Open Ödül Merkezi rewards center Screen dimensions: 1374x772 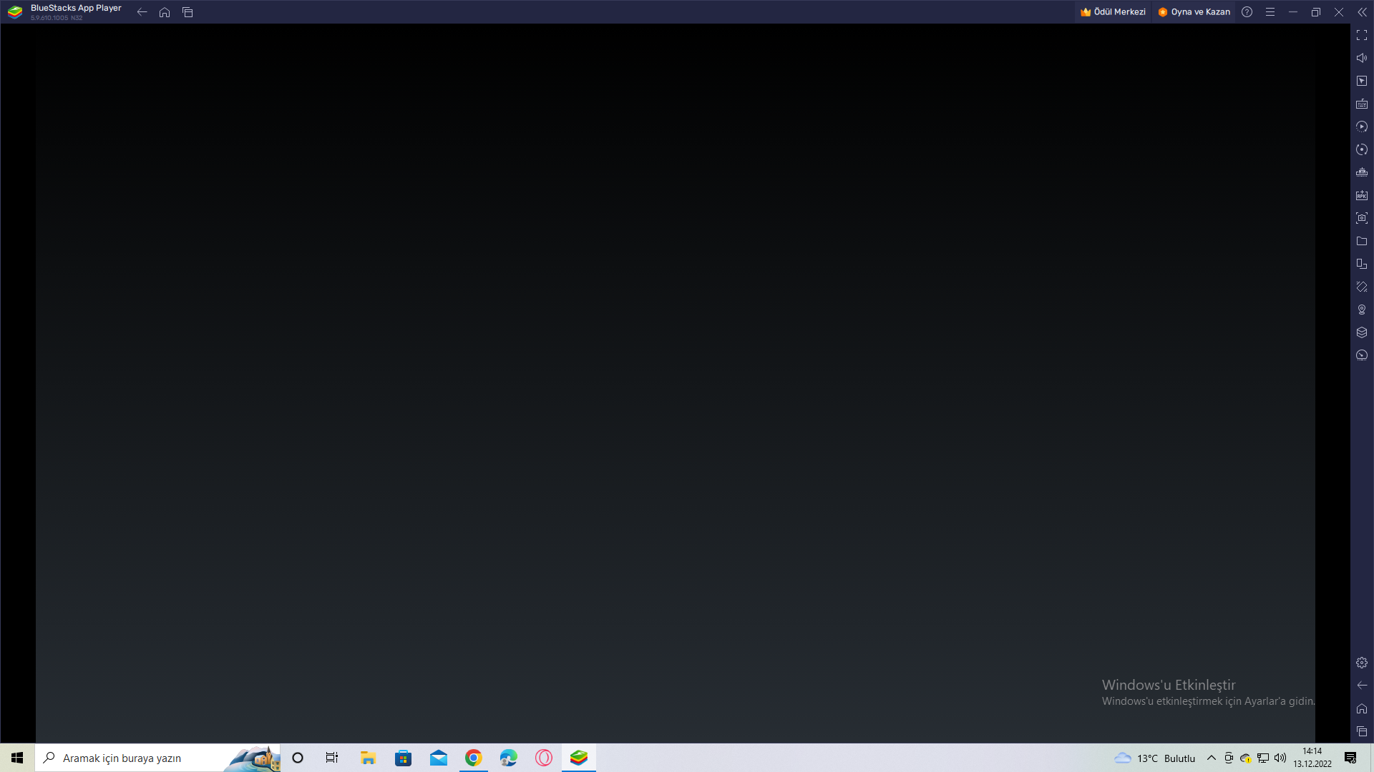point(1113,12)
